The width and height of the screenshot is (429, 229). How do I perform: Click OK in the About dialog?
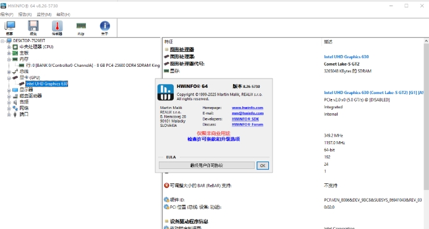coord(263,165)
